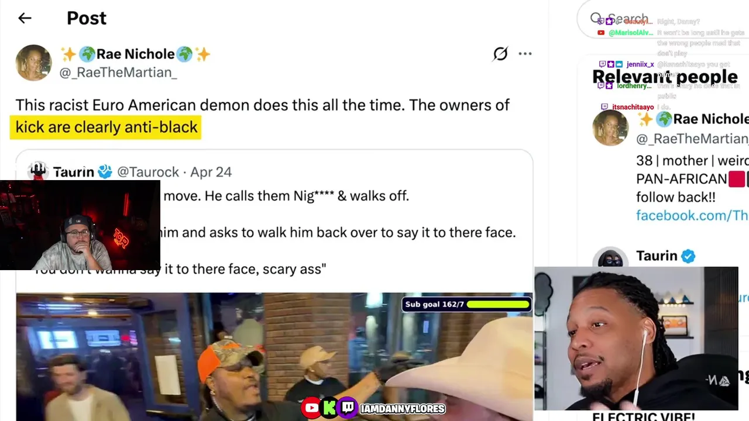The height and width of the screenshot is (421, 749).
Task: Open the three-dot more options menu
Action: point(525,54)
